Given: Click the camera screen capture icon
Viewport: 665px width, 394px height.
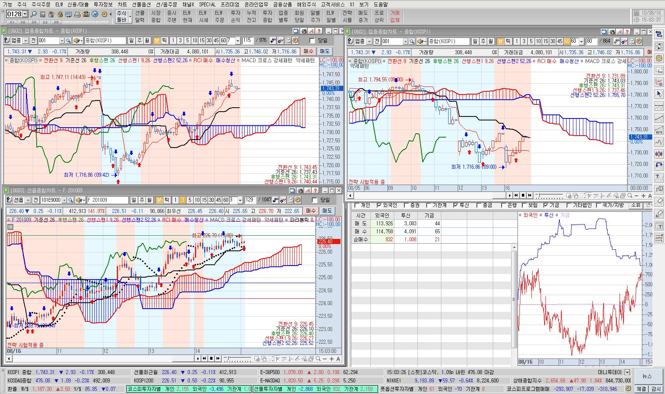Looking at the screenshot, I should [86, 14].
